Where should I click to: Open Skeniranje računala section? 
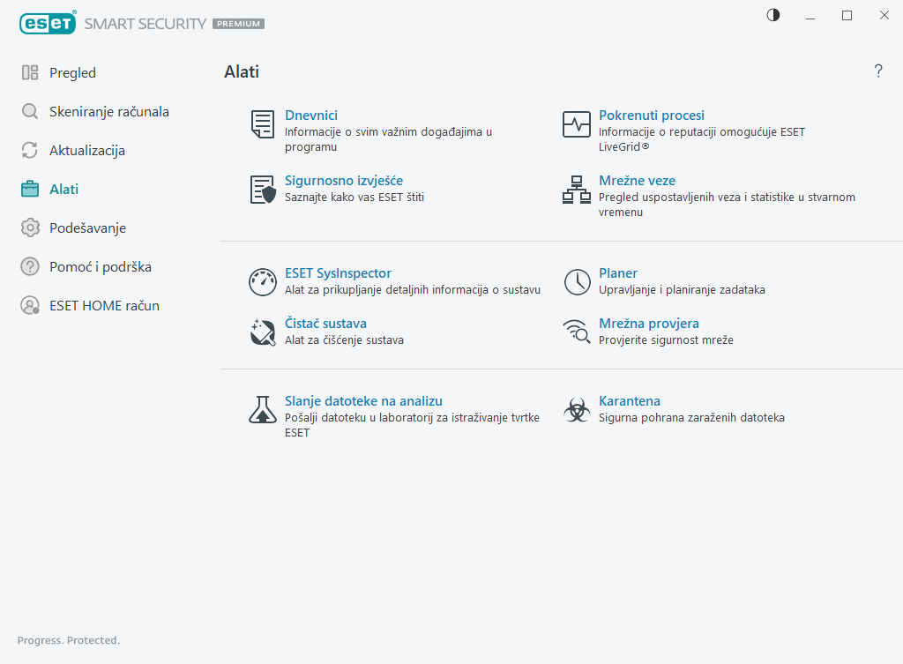(x=108, y=112)
